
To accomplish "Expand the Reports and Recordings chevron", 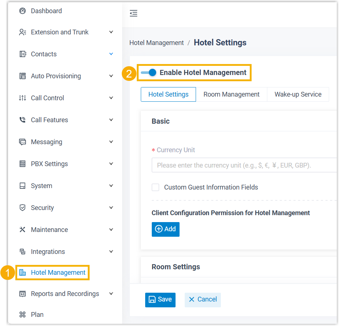I will pos(111,294).
